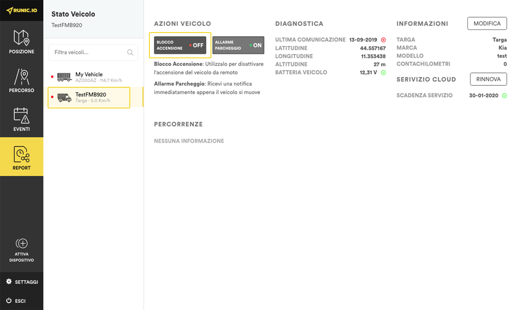Toggle Blocco Accensione switch

pyautogui.click(x=180, y=45)
